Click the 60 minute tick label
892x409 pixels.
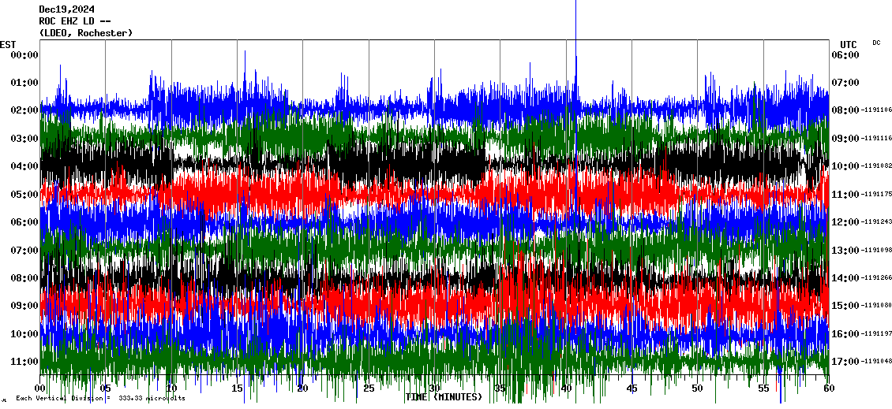[828, 389]
